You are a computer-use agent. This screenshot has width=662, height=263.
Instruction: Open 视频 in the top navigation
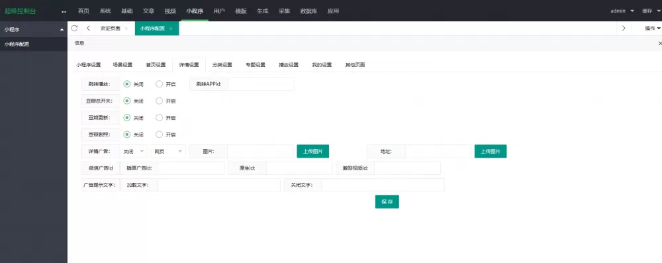(171, 11)
